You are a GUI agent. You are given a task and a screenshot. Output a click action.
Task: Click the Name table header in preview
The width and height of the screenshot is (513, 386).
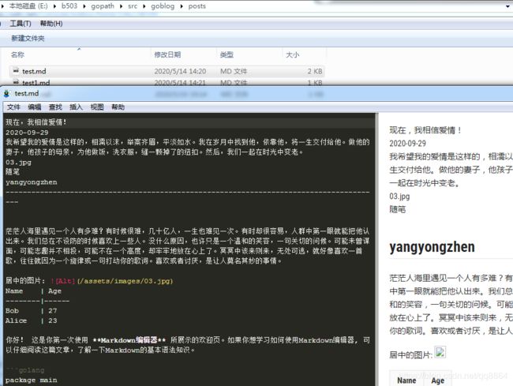pyautogui.click(x=406, y=380)
